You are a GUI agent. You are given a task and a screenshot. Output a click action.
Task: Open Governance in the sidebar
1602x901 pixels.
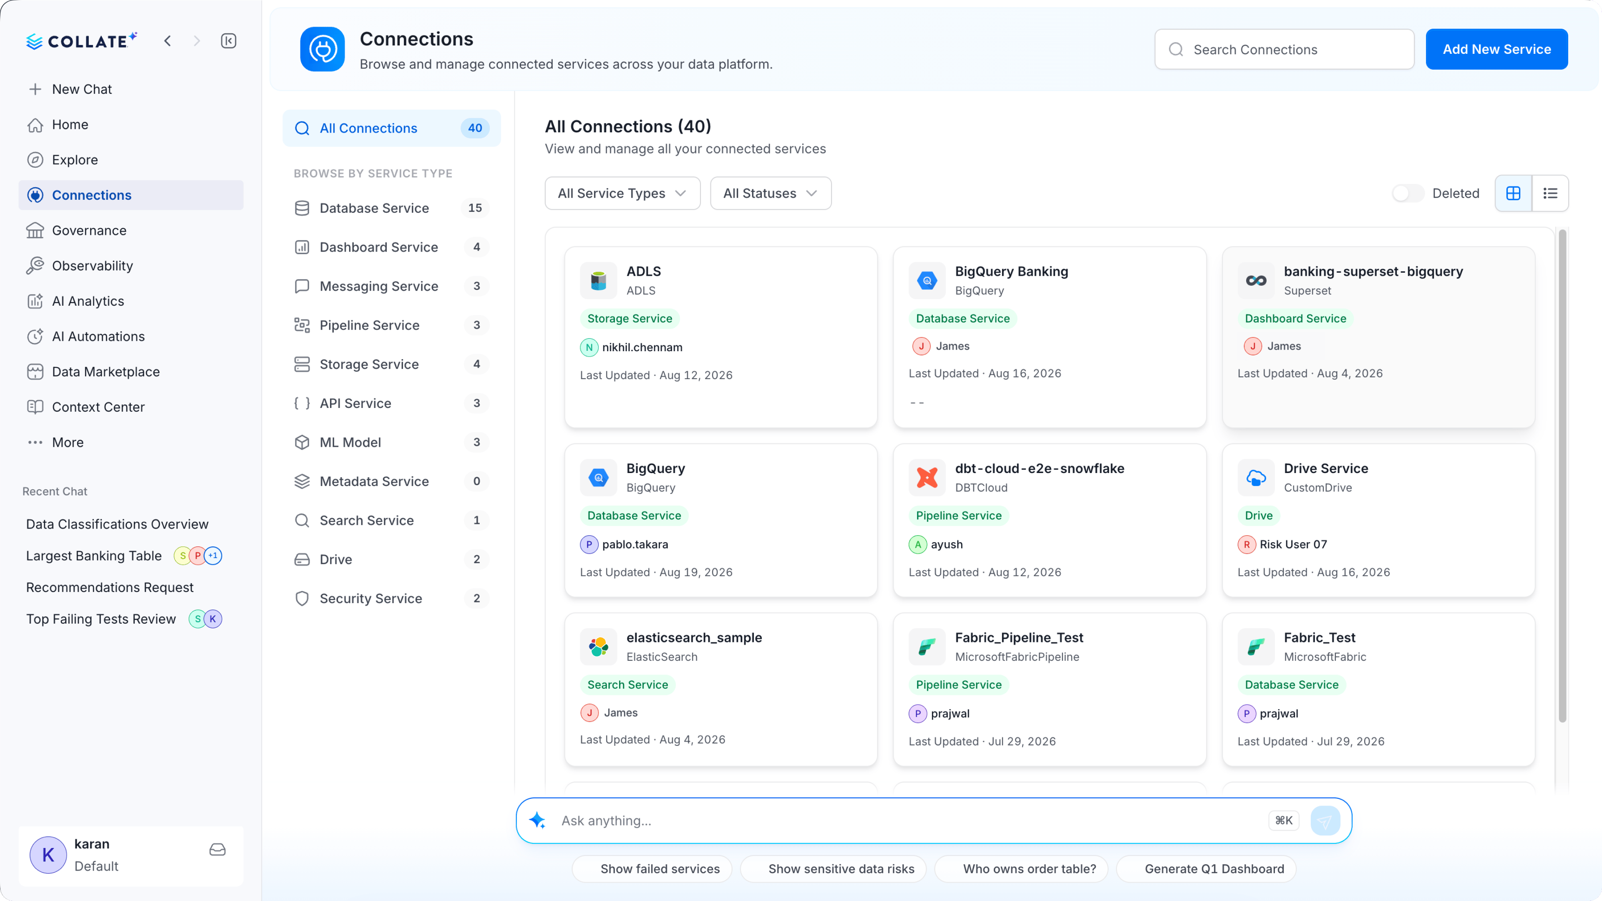pos(131,230)
